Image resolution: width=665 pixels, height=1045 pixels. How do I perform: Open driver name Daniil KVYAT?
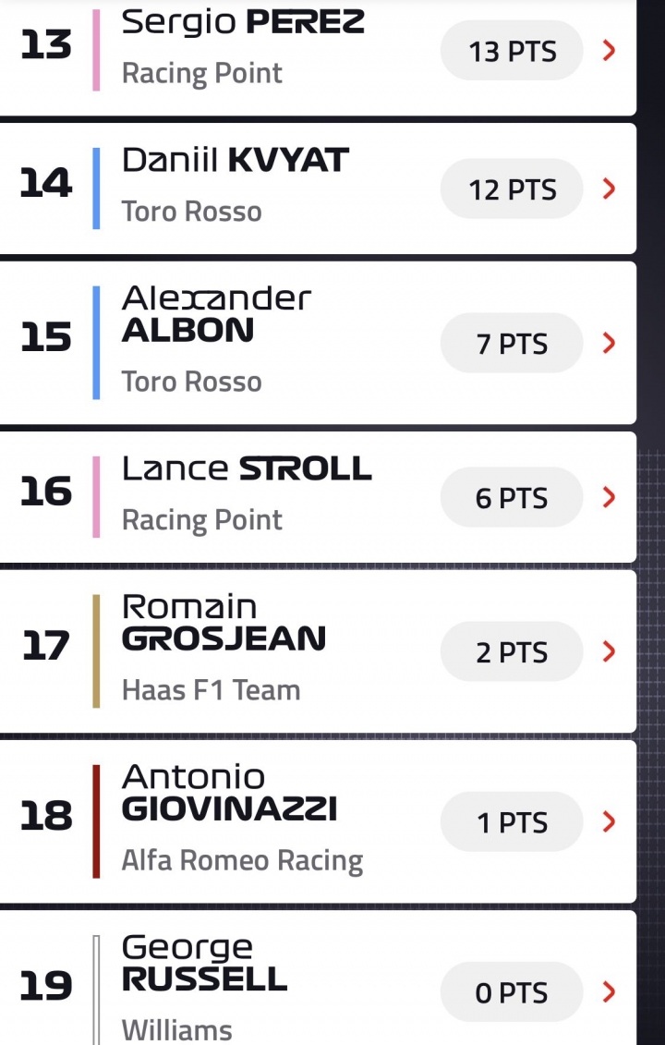(x=236, y=160)
